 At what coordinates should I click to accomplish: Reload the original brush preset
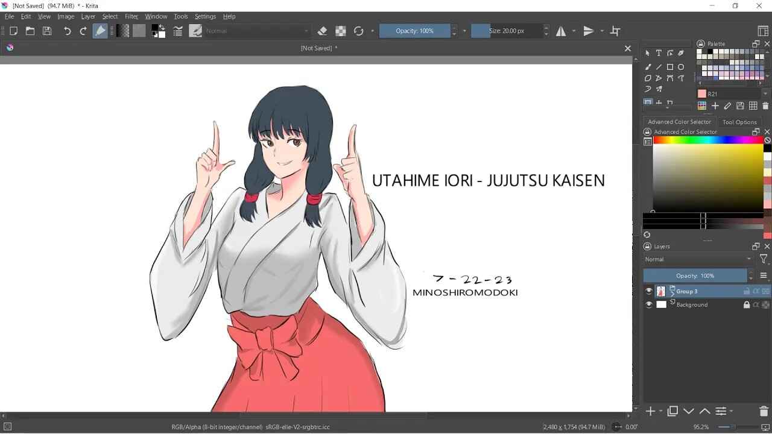[359, 31]
